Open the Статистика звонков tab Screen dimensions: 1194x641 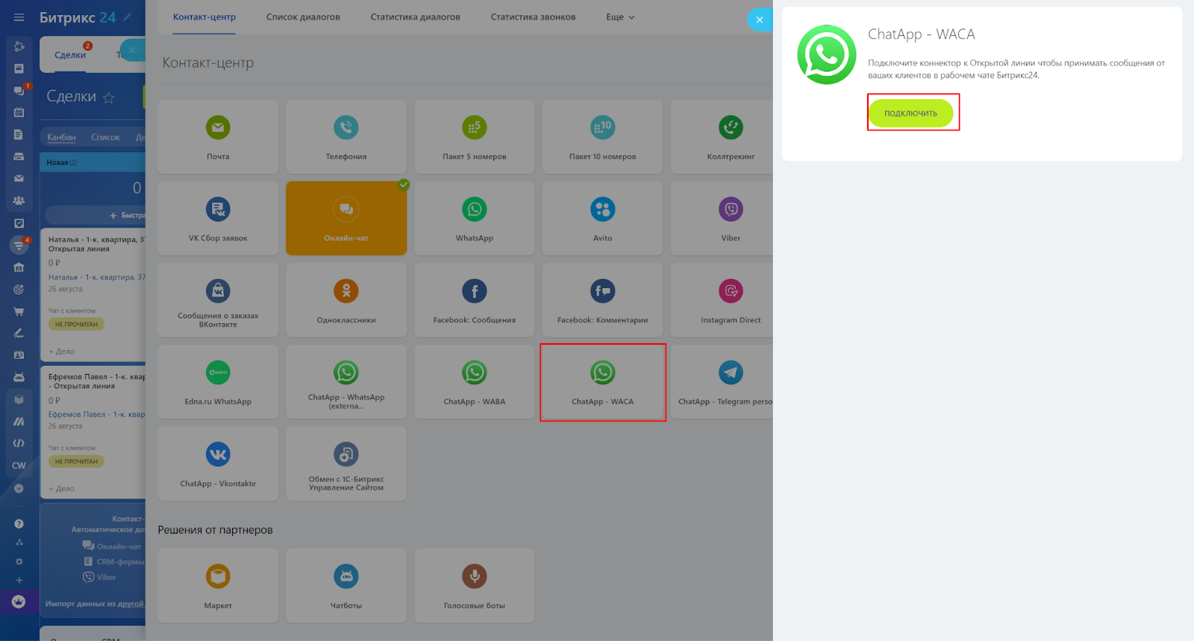(x=533, y=17)
